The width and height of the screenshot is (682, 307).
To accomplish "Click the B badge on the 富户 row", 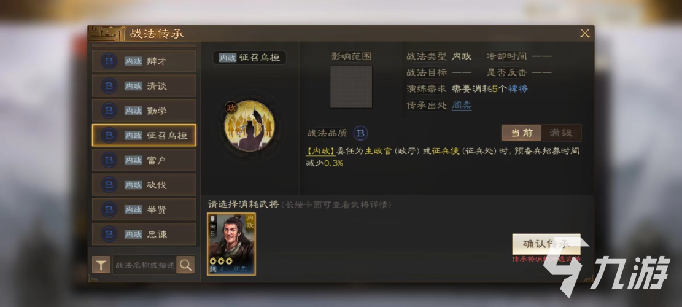I will click(109, 160).
